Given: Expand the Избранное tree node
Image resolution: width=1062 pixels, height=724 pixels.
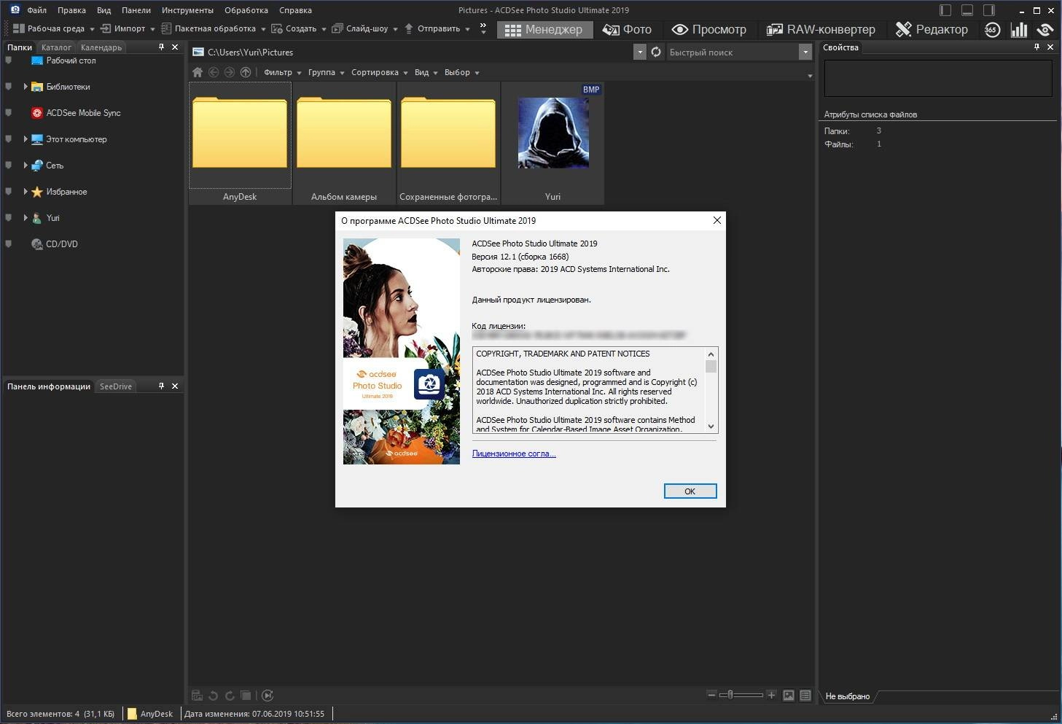Looking at the screenshot, I should pos(26,192).
